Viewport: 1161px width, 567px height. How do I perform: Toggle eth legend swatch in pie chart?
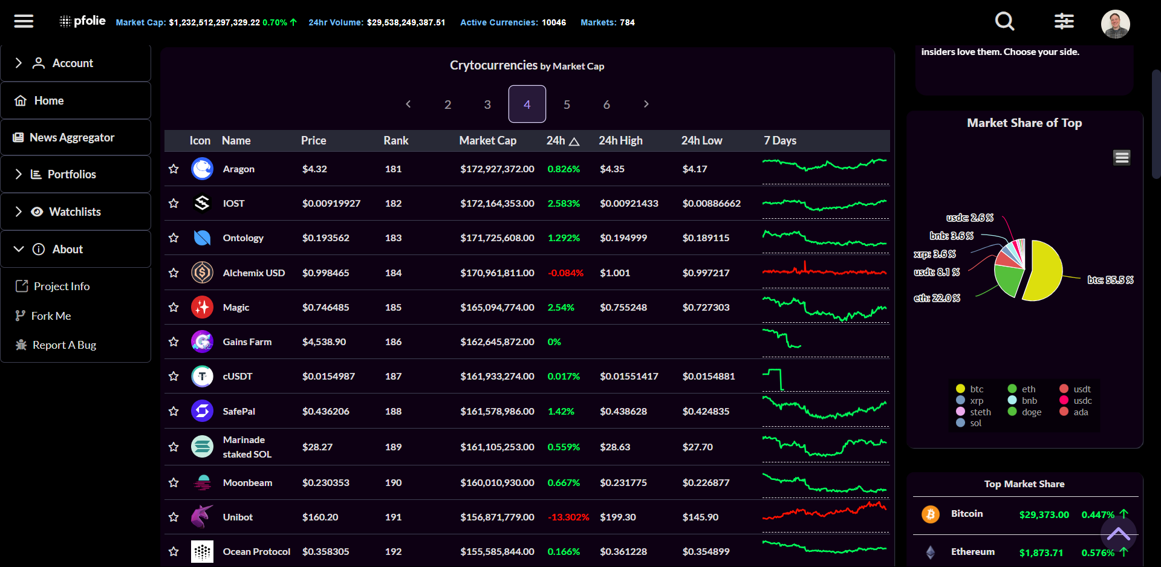point(1012,389)
